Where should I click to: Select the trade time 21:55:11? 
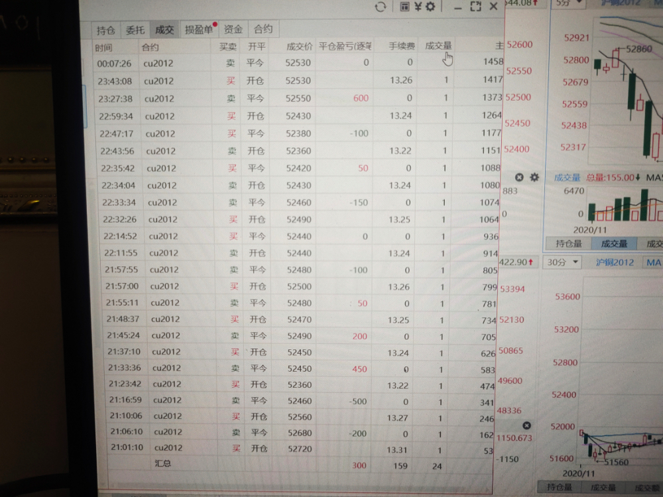pos(123,303)
